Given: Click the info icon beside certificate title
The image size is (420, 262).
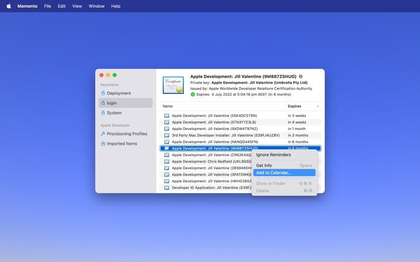Looking at the screenshot, I should pyautogui.click(x=301, y=76).
